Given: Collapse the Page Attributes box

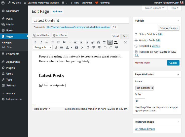Looking at the screenshot, I should pos(178,74).
